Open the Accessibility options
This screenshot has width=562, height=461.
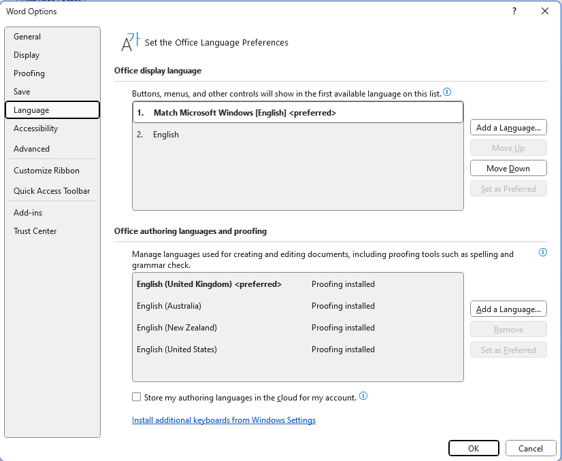[x=52, y=129]
